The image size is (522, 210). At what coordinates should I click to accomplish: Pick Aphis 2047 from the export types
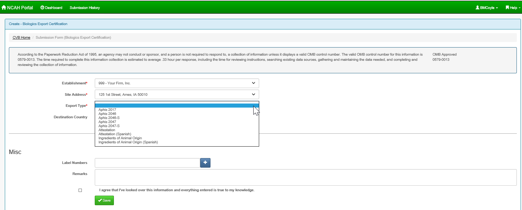point(107,122)
